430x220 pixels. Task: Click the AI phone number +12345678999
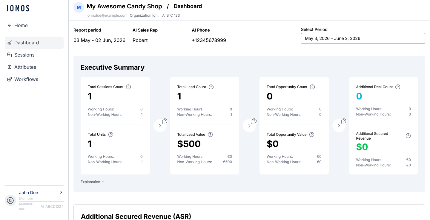(209, 40)
